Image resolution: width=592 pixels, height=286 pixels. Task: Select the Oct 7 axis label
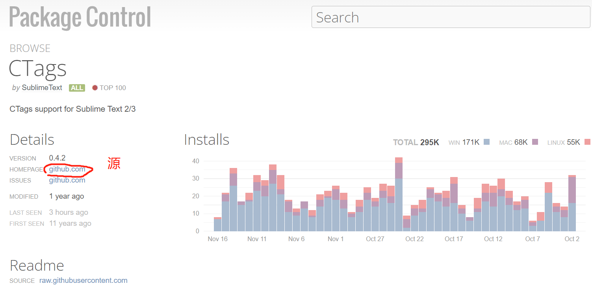[x=533, y=239]
